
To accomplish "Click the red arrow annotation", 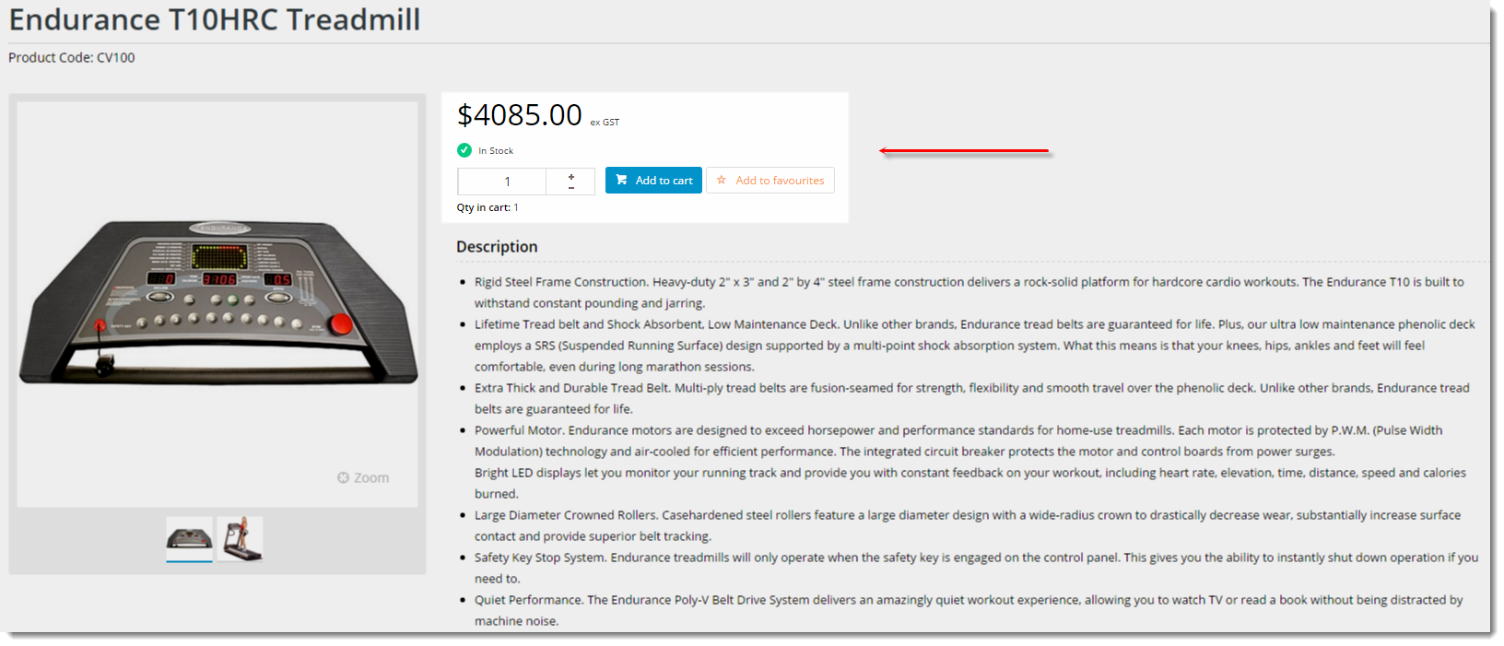I will click(964, 150).
